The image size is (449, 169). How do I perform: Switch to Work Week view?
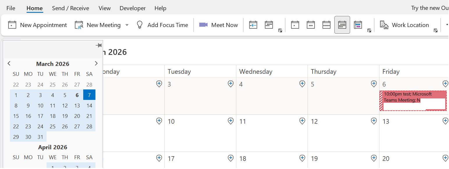pos(311,25)
